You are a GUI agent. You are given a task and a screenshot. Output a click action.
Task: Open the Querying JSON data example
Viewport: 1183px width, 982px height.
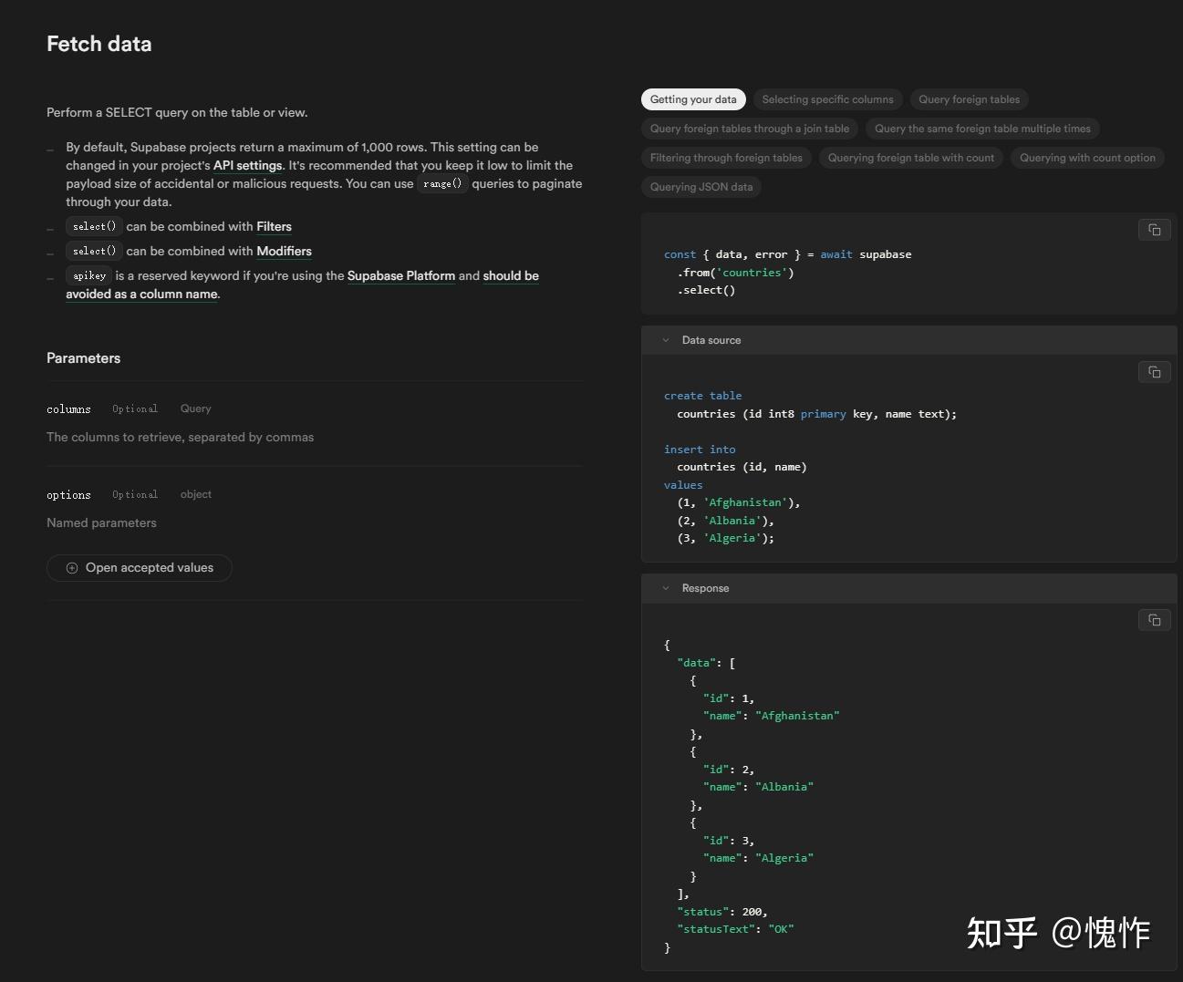701,187
